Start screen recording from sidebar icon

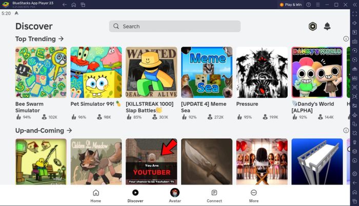tap(355, 96)
